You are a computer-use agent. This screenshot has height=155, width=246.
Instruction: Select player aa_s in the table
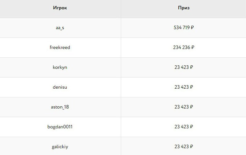coord(60,28)
